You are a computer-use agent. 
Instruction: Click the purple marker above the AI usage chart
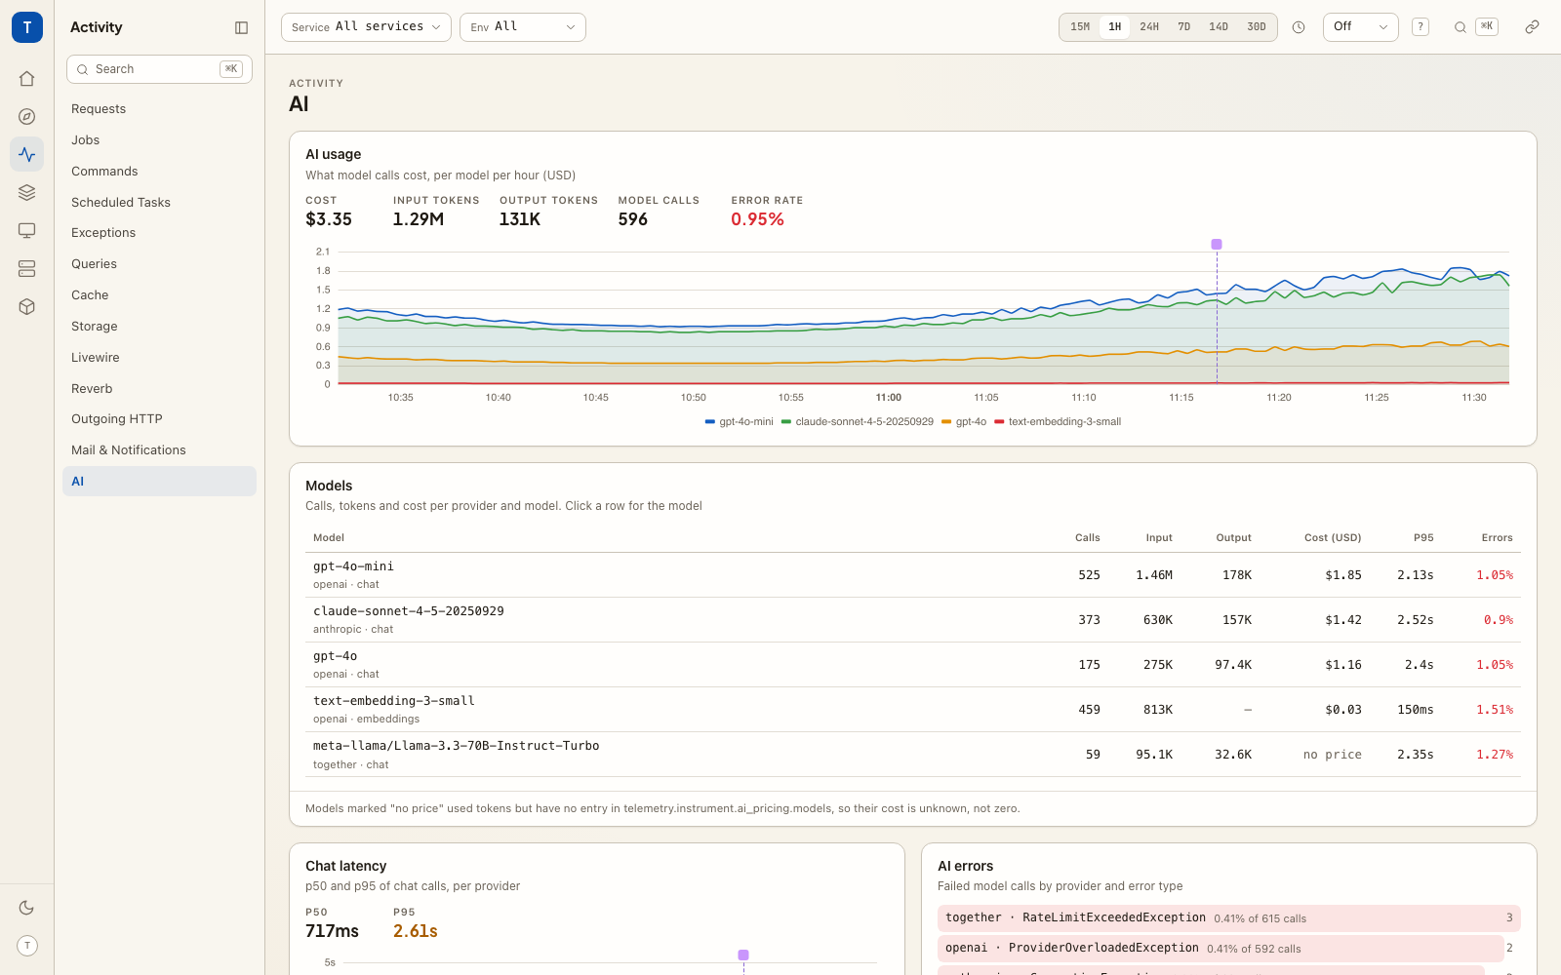(x=1217, y=245)
